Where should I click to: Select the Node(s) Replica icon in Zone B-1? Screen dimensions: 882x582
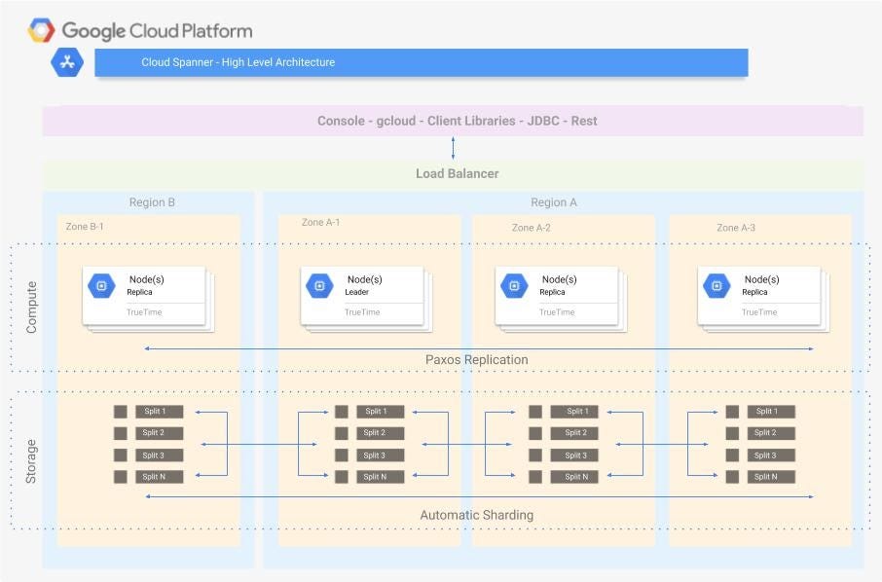[x=101, y=285]
